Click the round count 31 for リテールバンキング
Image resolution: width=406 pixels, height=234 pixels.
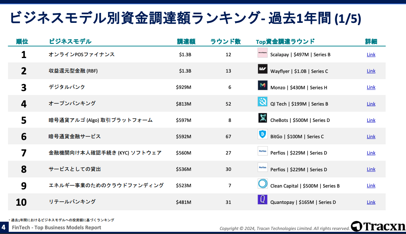pos(228,202)
